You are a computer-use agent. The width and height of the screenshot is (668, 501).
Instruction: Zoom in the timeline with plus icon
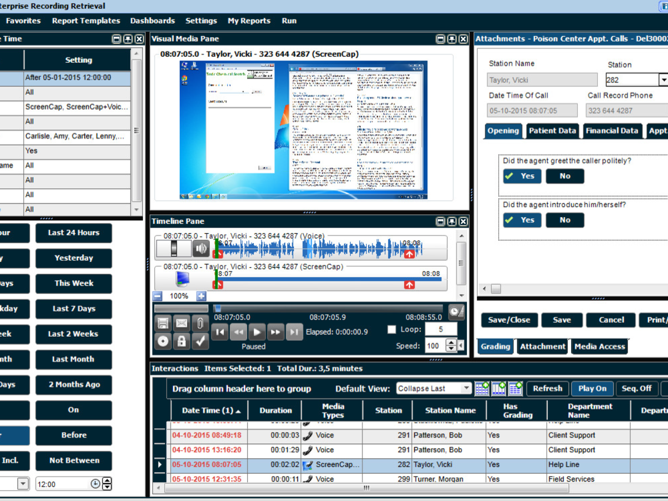coord(201,296)
